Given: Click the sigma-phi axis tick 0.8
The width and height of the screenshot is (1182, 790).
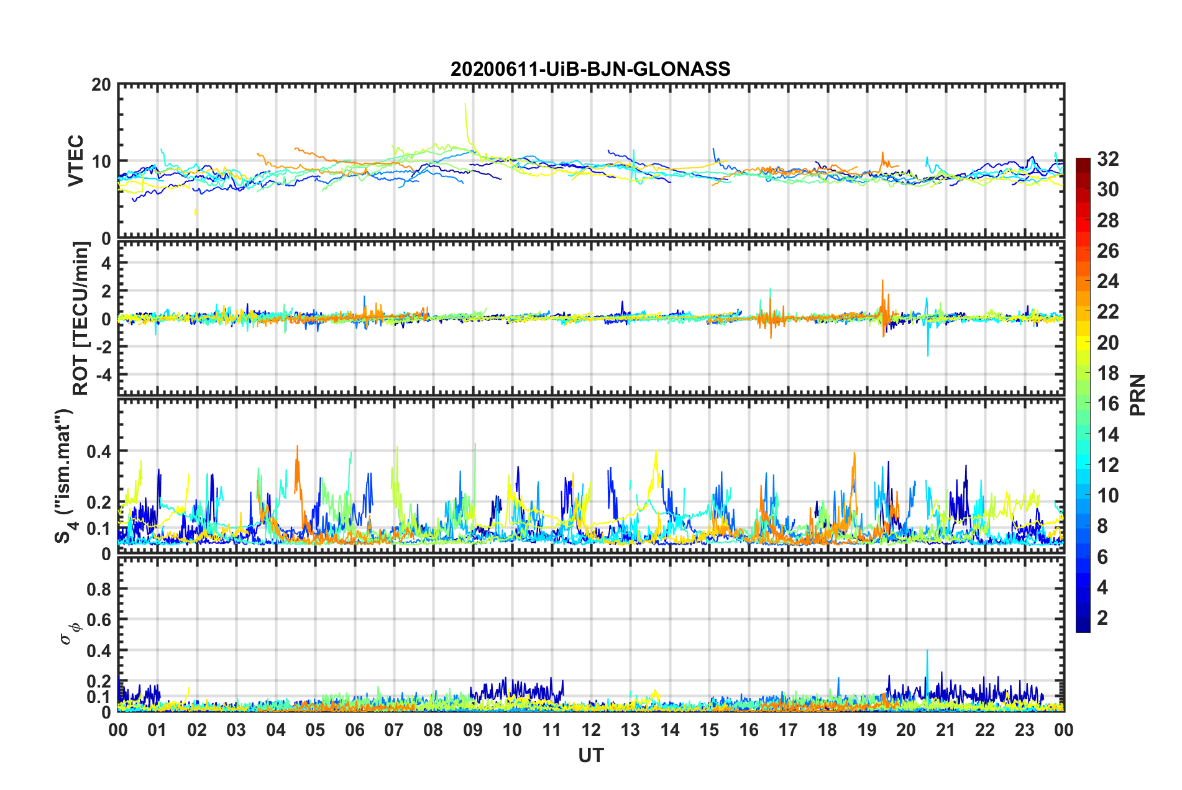Looking at the screenshot, I should coord(99,589).
